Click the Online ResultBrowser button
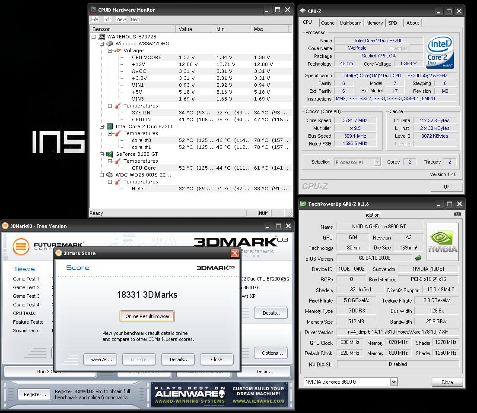Image resolution: width=477 pixels, height=413 pixels. [147, 316]
